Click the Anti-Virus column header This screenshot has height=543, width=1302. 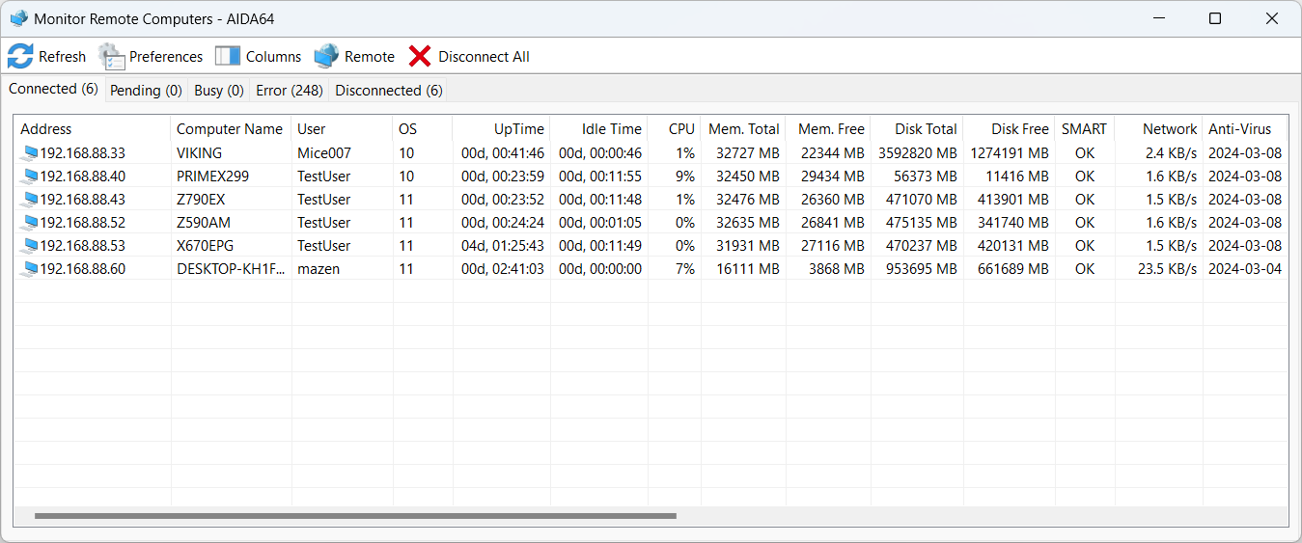[x=1239, y=129]
